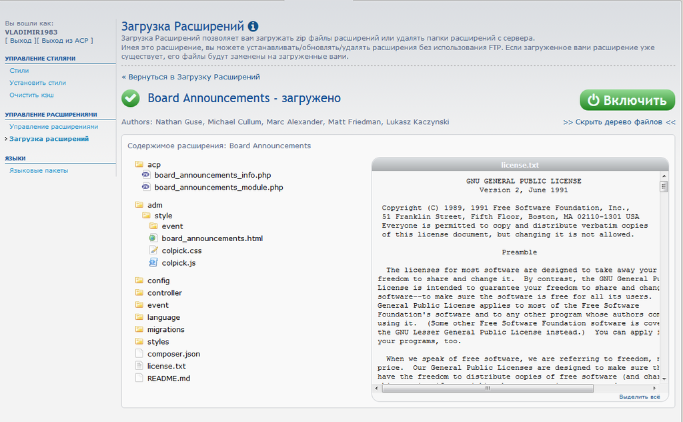The width and height of the screenshot is (683, 422).
Task: Expand the config folder
Action: click(x=158, y=280)
